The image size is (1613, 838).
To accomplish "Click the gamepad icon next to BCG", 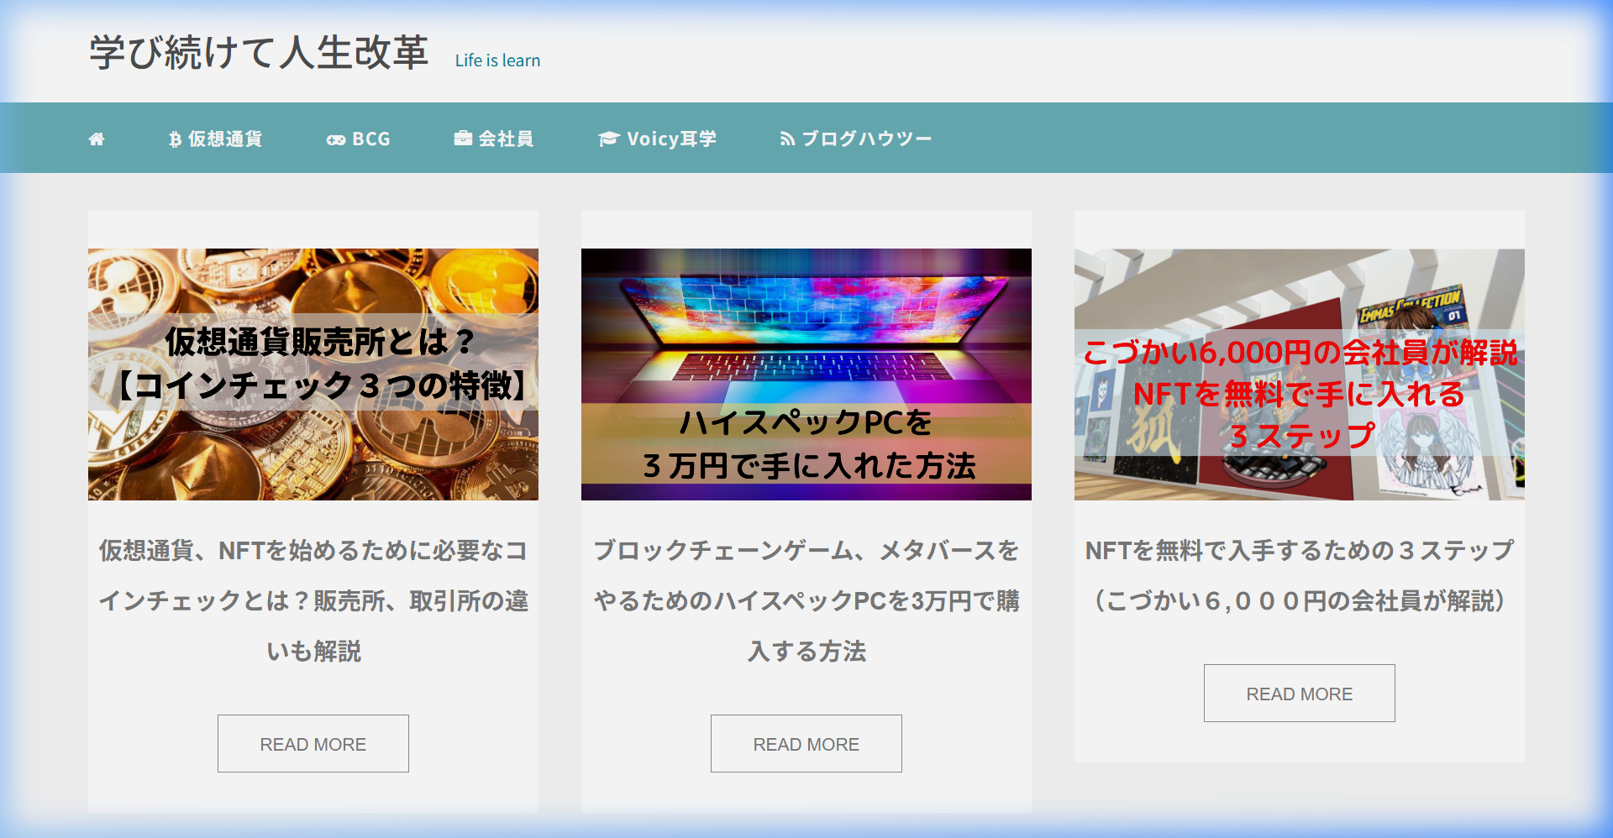I will (x=335, y=139).
